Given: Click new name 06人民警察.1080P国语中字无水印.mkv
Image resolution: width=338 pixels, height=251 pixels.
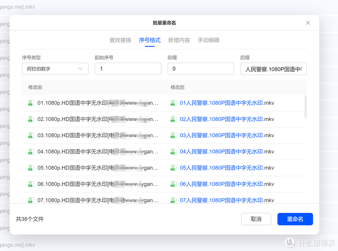Looking at the screenshot, I should pos(227,184).
